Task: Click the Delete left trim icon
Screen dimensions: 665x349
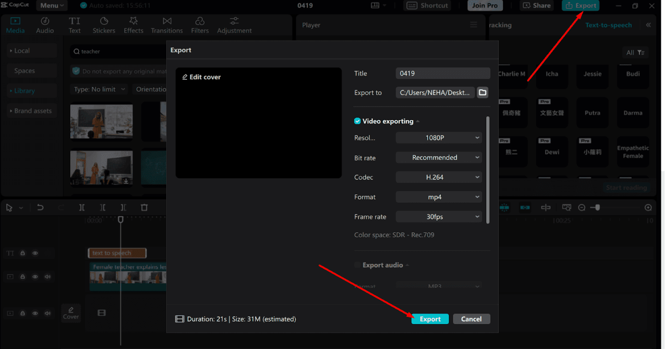Action: pyautogui.click(x=103, y=208)
